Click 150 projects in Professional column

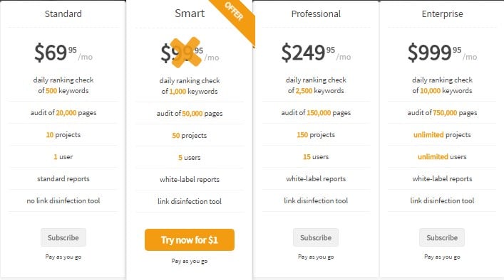[x=316, y=135]
